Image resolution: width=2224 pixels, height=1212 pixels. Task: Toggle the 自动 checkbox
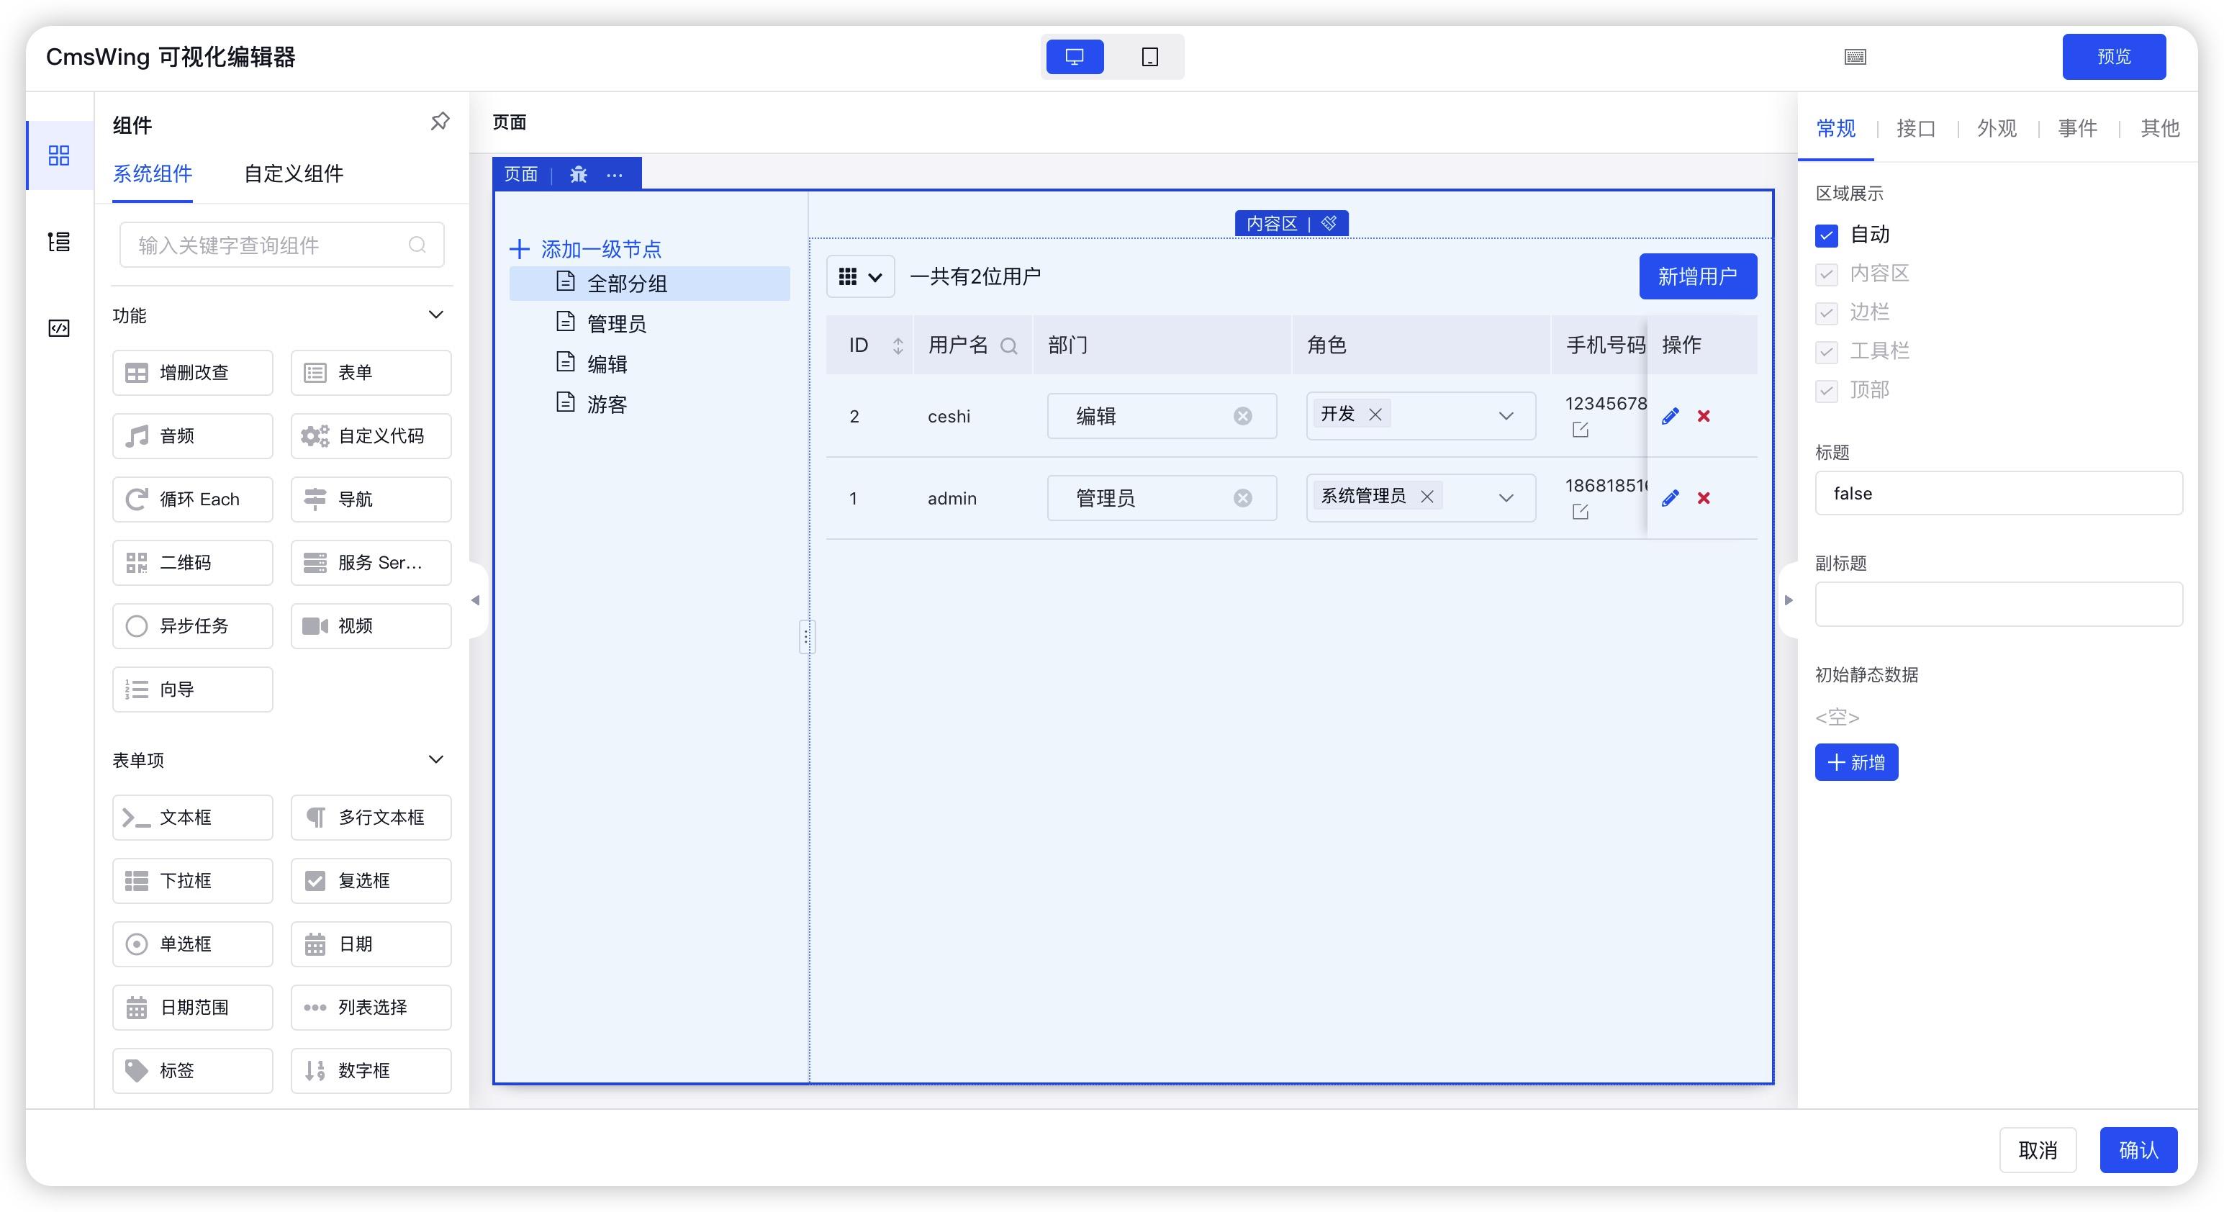tap(1826, 235)
